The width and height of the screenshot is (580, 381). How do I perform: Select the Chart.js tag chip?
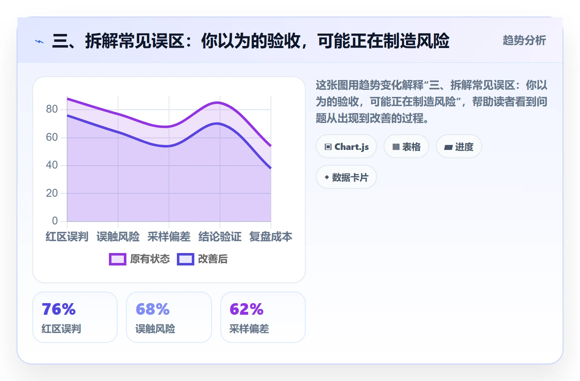[x=346, y=147]
